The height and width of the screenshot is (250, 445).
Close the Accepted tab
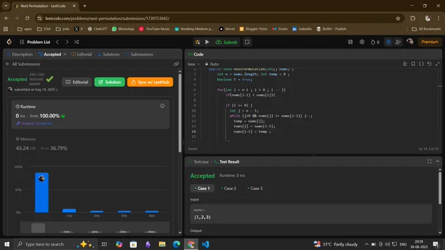[65, 54]
